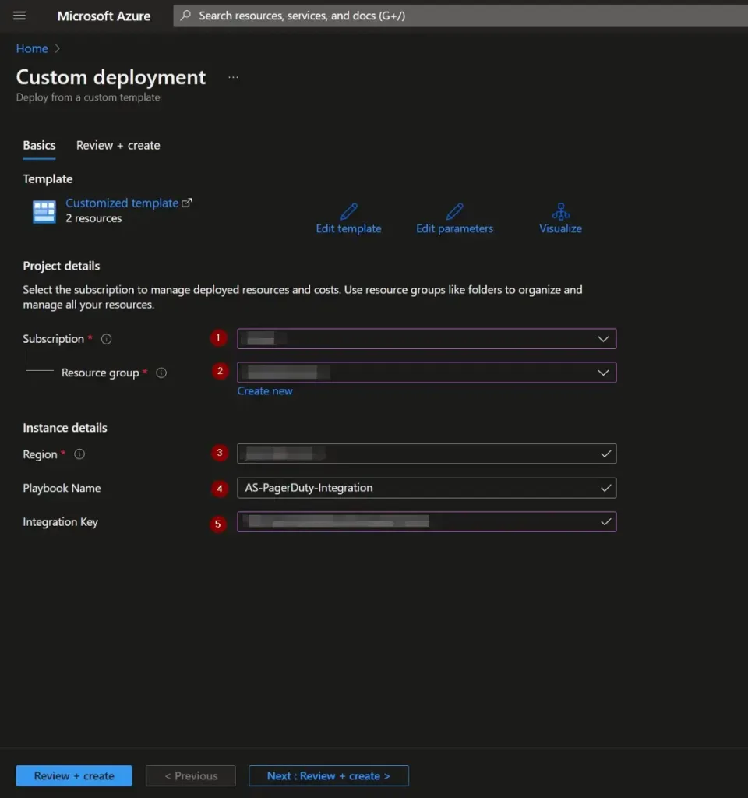748x798 pixels.
Task: Click the Subscription info icon
Action: 106,338
